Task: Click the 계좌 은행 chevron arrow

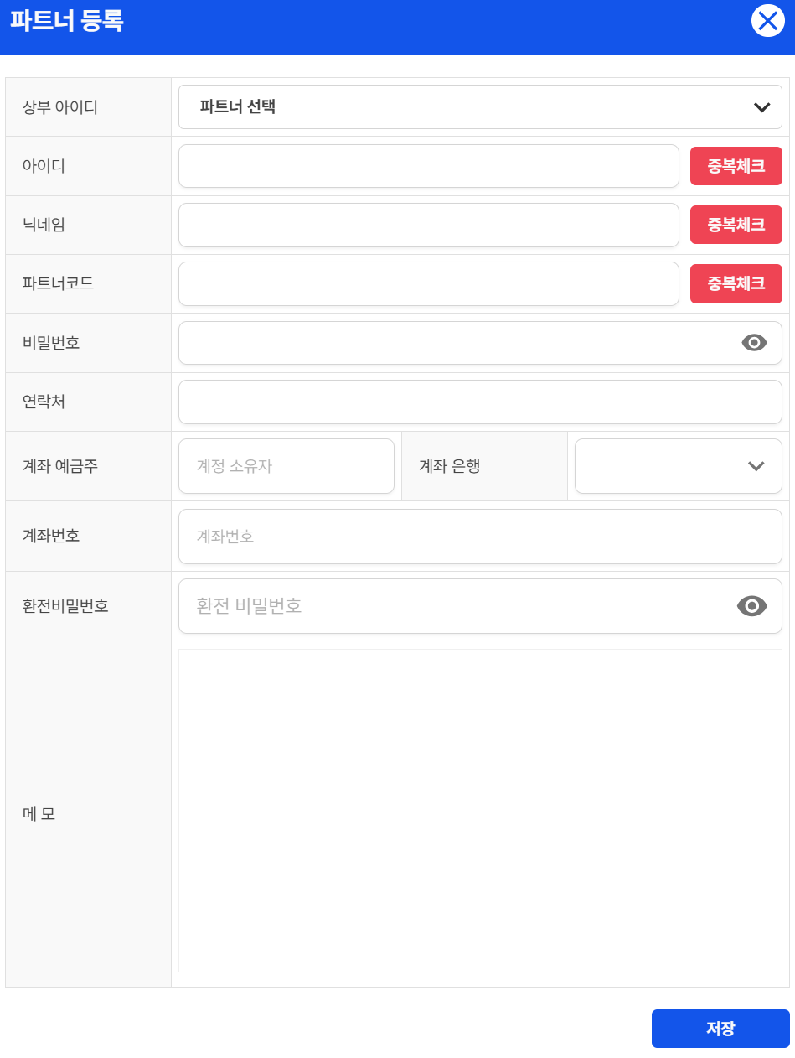Action: pos(756,466)
